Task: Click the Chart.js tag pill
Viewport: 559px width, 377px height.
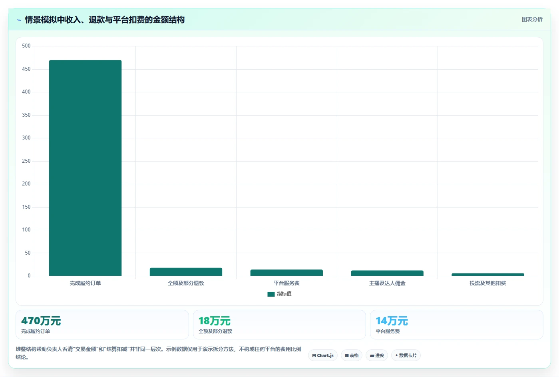Action: [323, 355]
